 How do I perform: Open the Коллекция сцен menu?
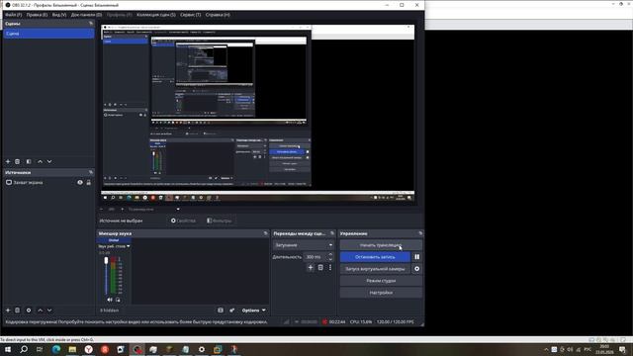(x=156, y=15)
